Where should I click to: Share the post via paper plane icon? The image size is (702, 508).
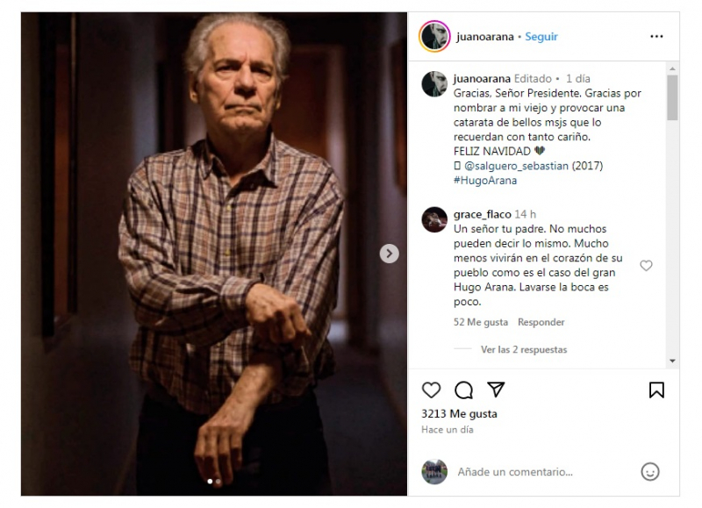496,390
